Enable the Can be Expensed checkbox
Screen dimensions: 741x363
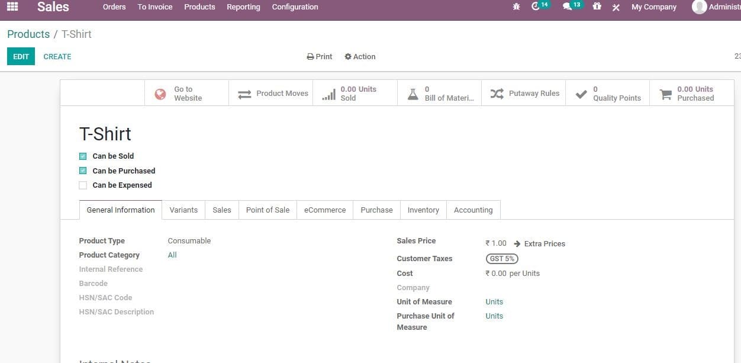pyautogui.click(x=83, y=185)
